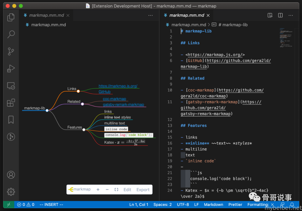Collapse the Links node circle in mindmap
Viewport: 302px width, 211px height.
coord(78,91)
